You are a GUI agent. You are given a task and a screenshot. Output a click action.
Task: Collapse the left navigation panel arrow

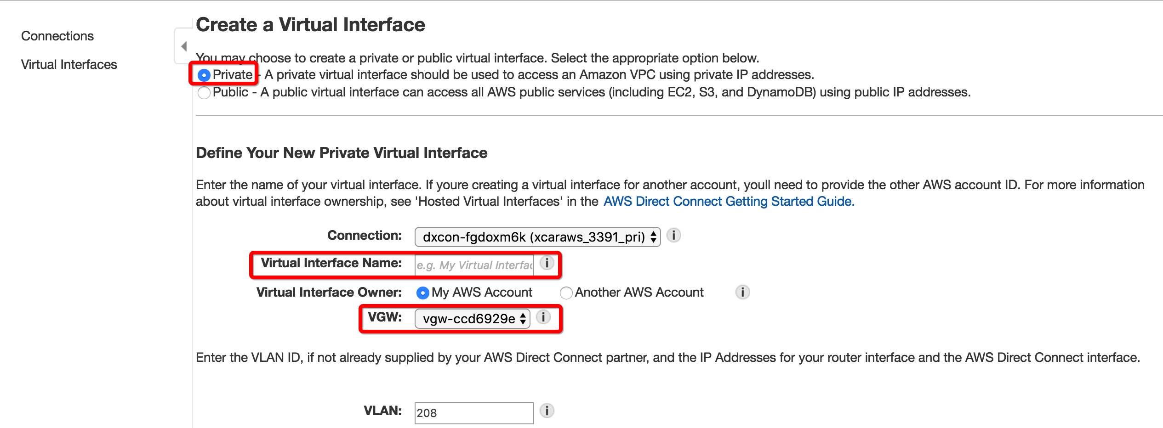click(184, 46)
